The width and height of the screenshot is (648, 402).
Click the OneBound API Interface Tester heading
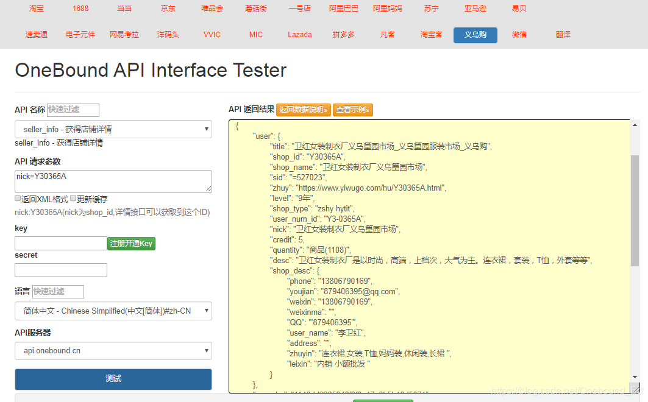151,70
